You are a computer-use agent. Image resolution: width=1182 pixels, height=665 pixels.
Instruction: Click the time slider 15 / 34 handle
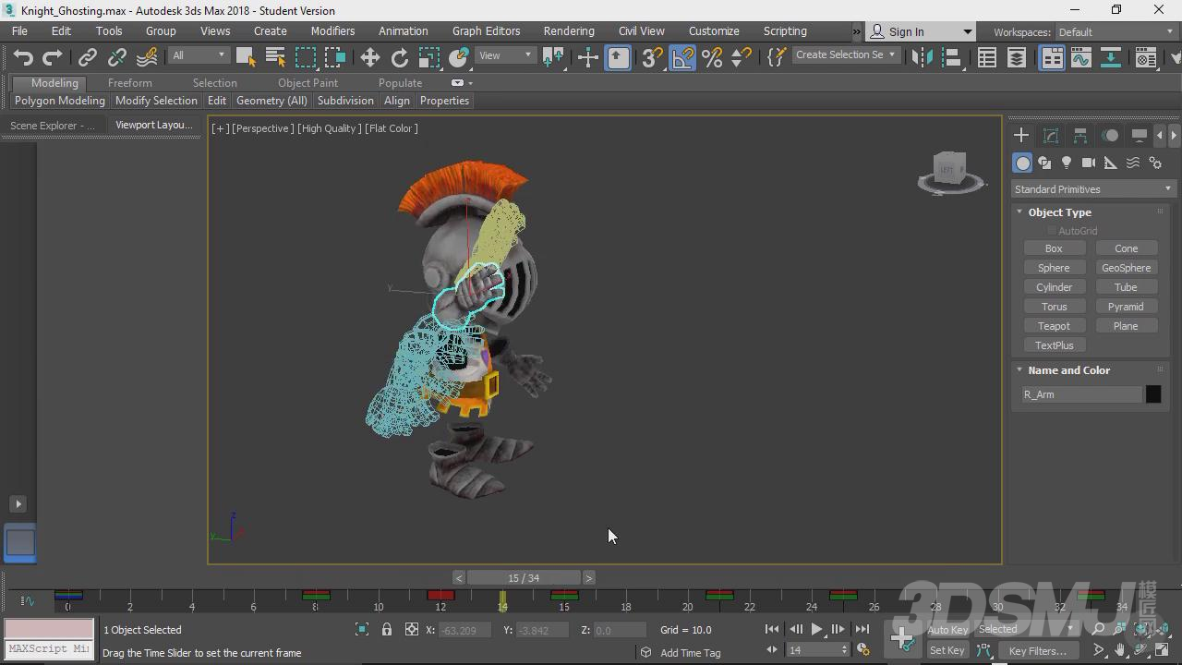pyautogui.click(x=524, y=578)
